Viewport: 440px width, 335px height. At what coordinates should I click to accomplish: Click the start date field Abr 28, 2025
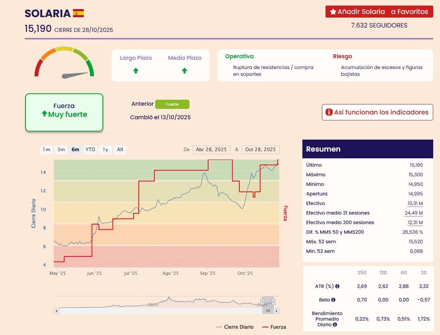(211, 150)
